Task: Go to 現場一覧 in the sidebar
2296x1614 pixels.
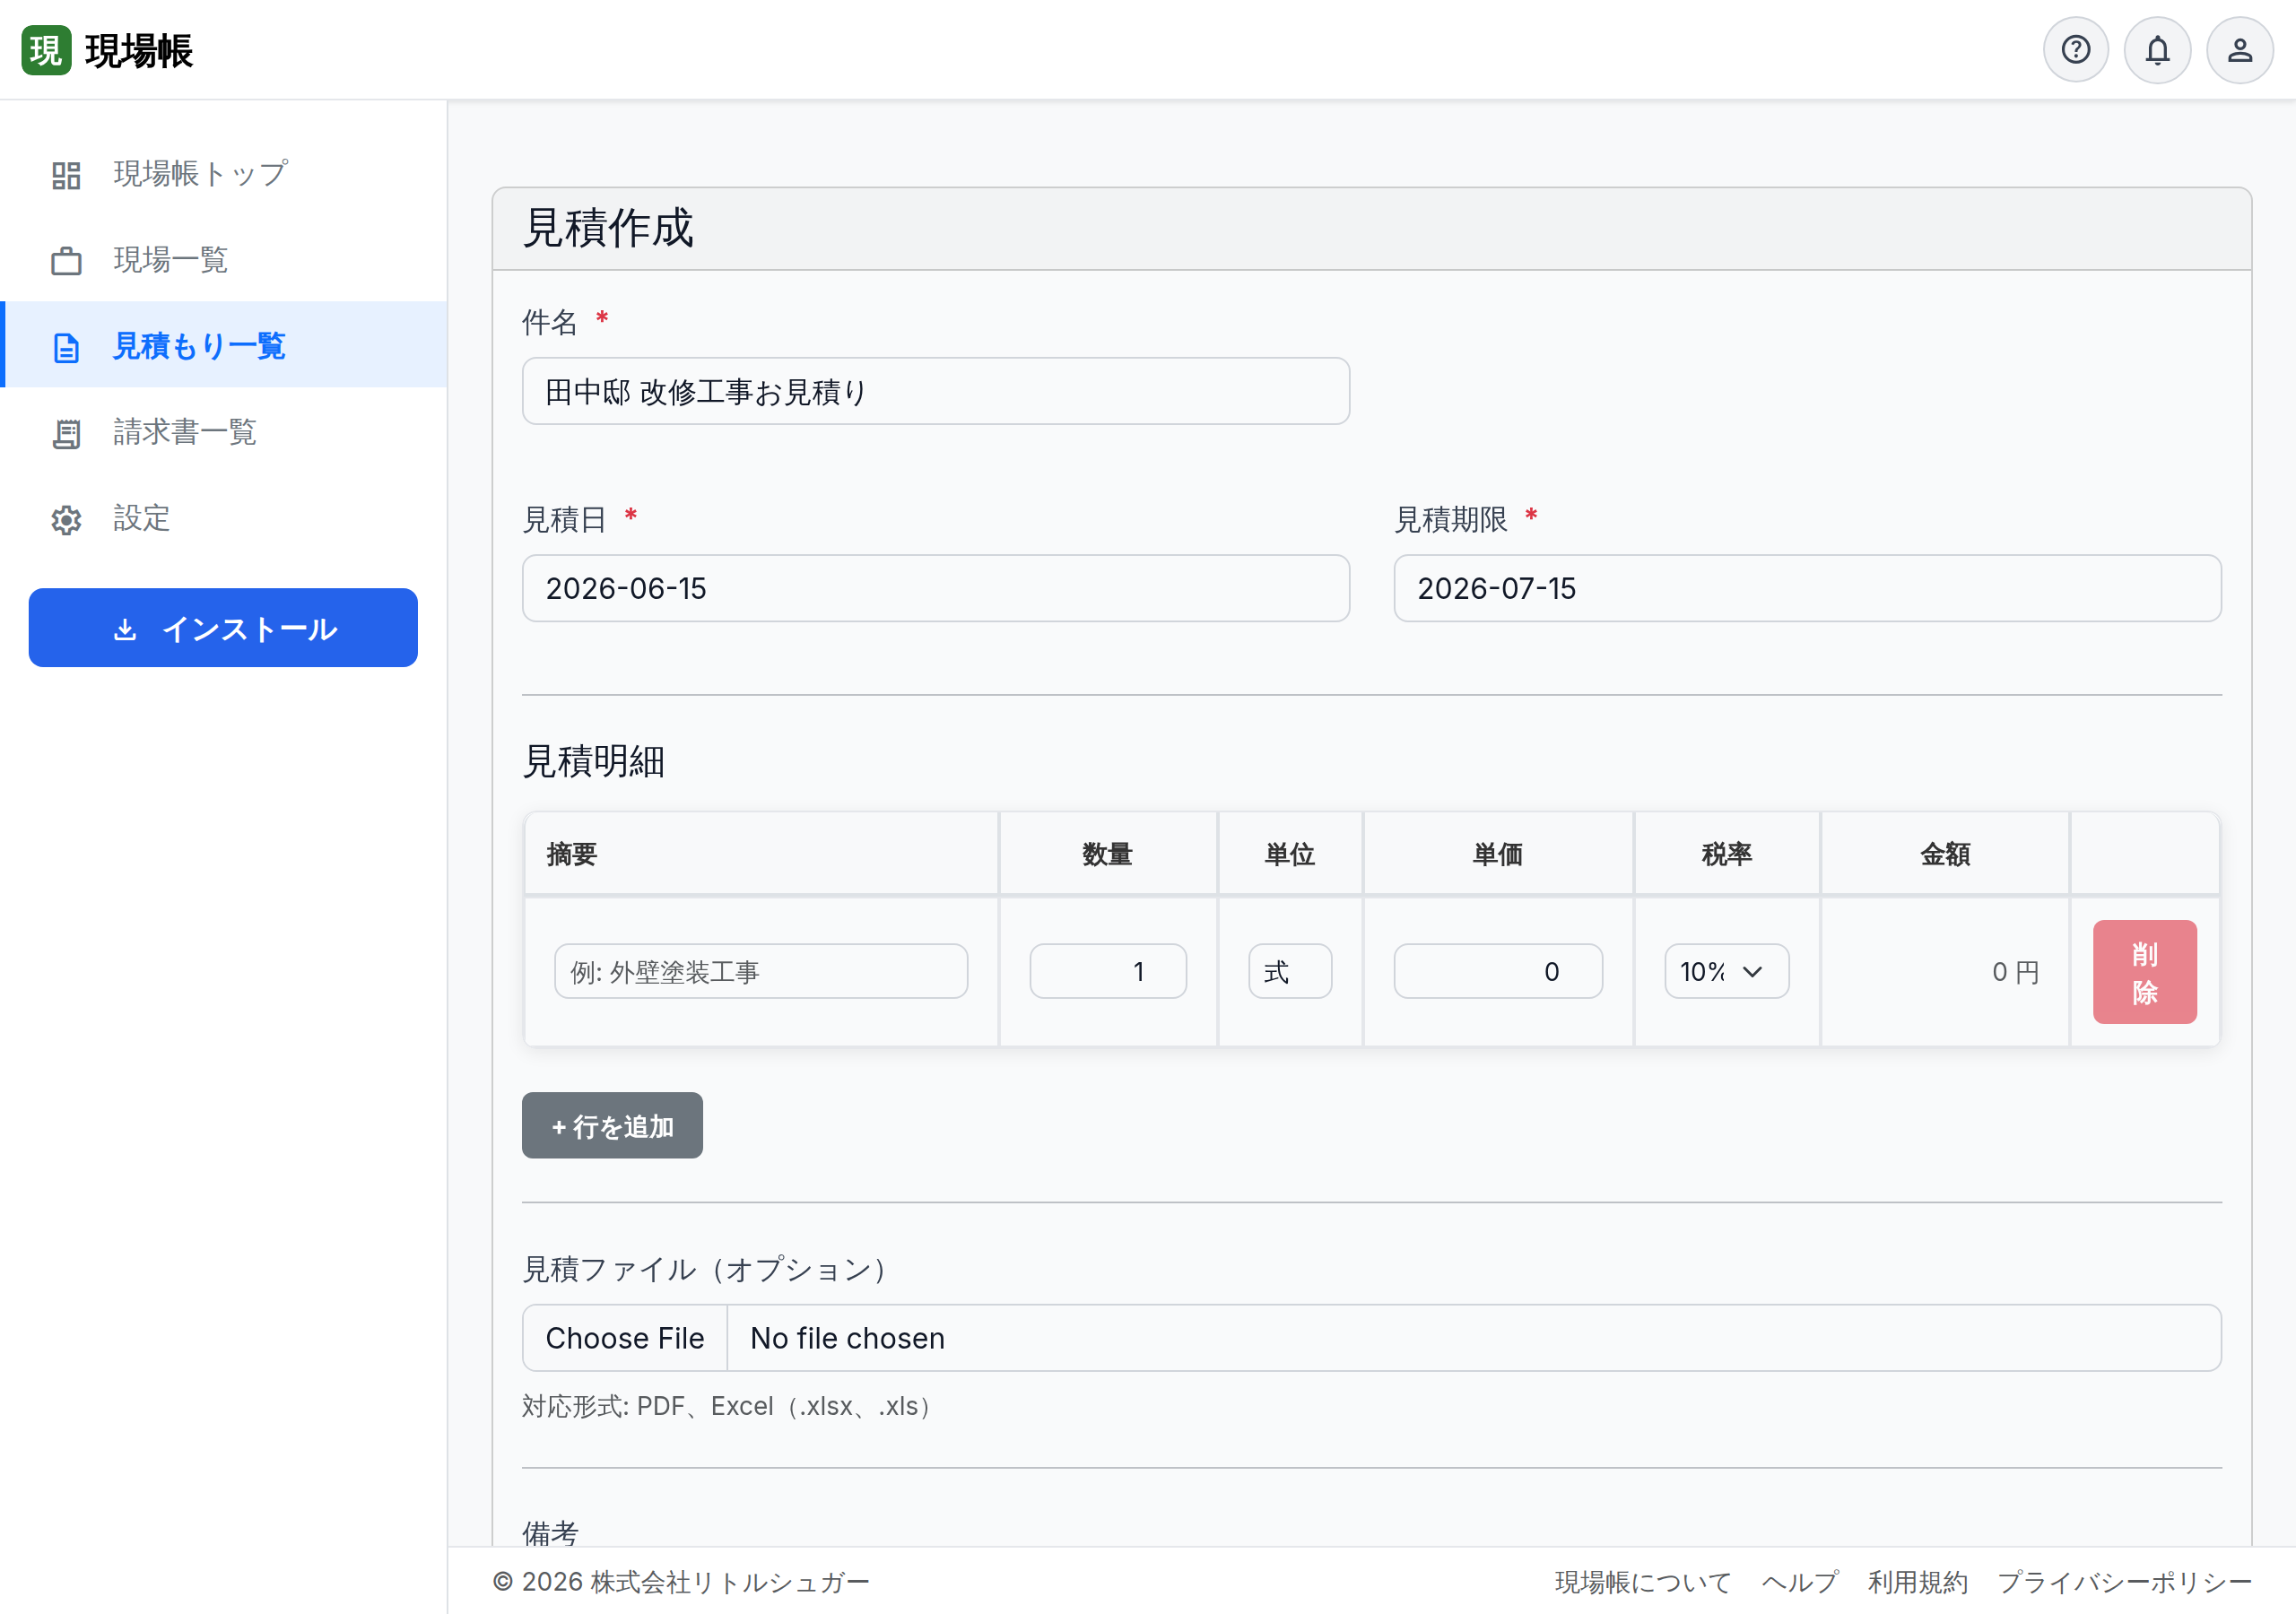Action: pyautogui.click(x=224, y=260)
